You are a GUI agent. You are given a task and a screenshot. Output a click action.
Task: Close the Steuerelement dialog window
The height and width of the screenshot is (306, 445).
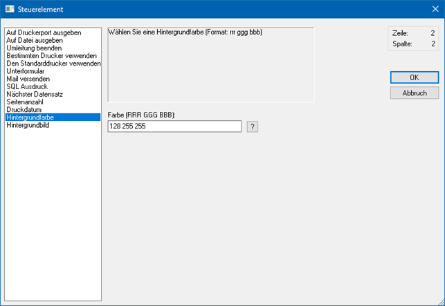[434, 8]
